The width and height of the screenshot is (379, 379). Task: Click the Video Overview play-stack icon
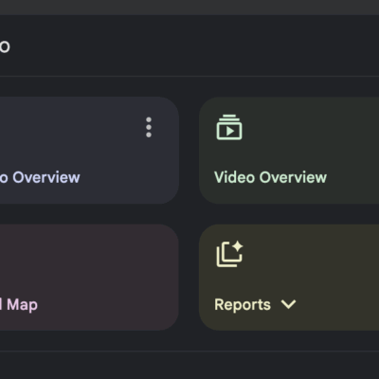(x=229, y=127)
